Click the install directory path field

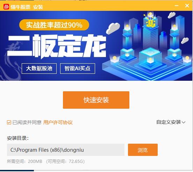tap(66, 150)
